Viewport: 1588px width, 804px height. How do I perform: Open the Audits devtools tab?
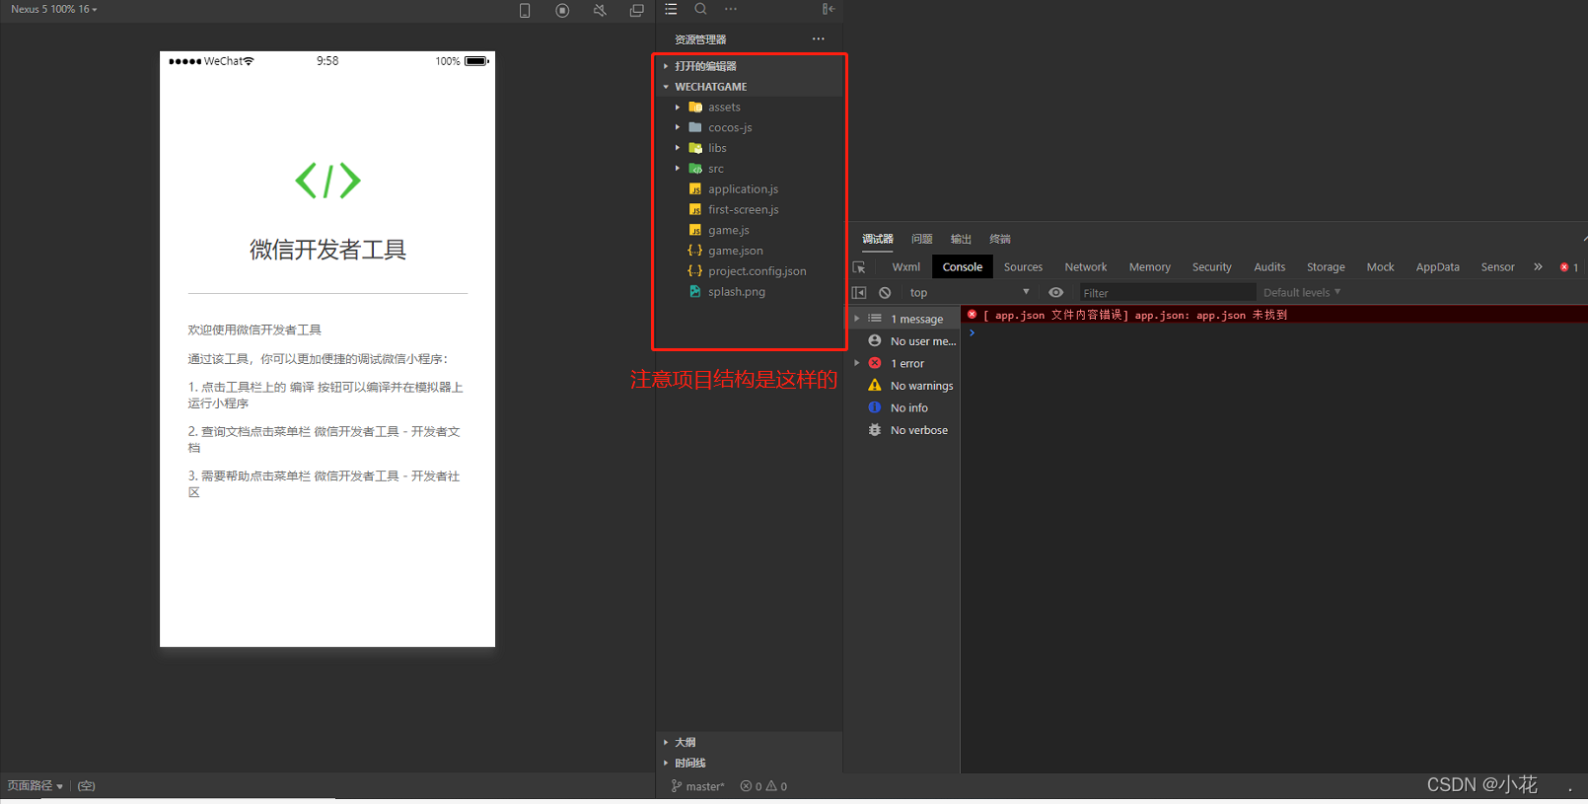point(1269,267)
